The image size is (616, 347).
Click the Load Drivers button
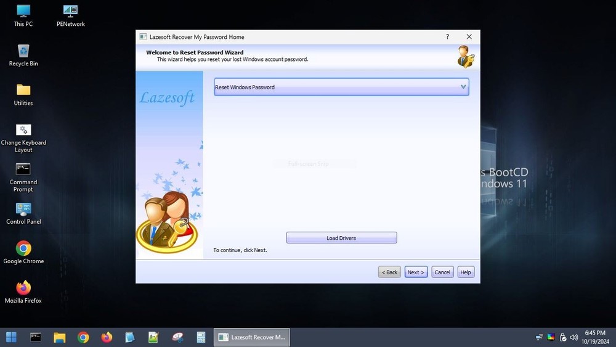pos(341,238)
